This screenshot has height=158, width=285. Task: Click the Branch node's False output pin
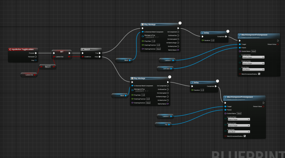click(100, 57)
